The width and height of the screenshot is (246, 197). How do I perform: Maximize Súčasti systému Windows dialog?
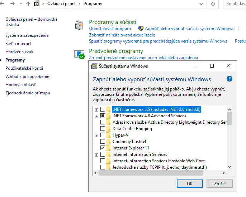click(x=212, y=66)
